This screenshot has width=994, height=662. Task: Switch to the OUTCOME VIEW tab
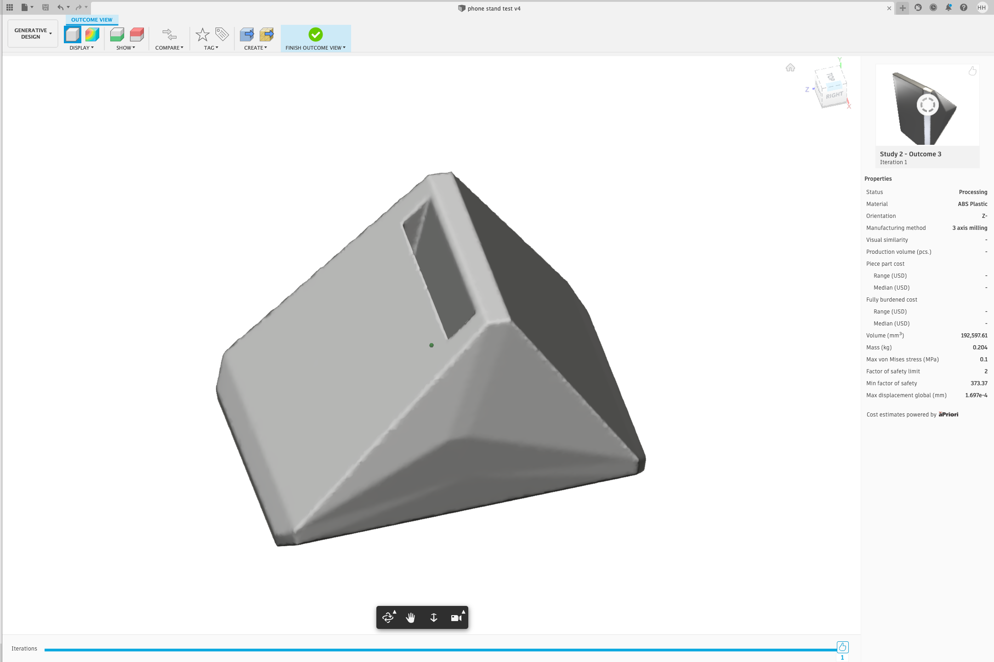pos(91,19)
